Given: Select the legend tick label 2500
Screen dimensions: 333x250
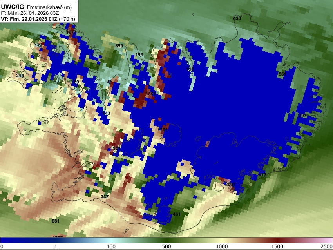Looking at the screenshot, I should pyautogui.click(x=327, y=246).
